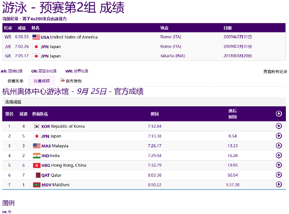This screenshot has height=214, width=289.
Task: Select Maldives time behind 1:37.38
Action: pos(233,185)
